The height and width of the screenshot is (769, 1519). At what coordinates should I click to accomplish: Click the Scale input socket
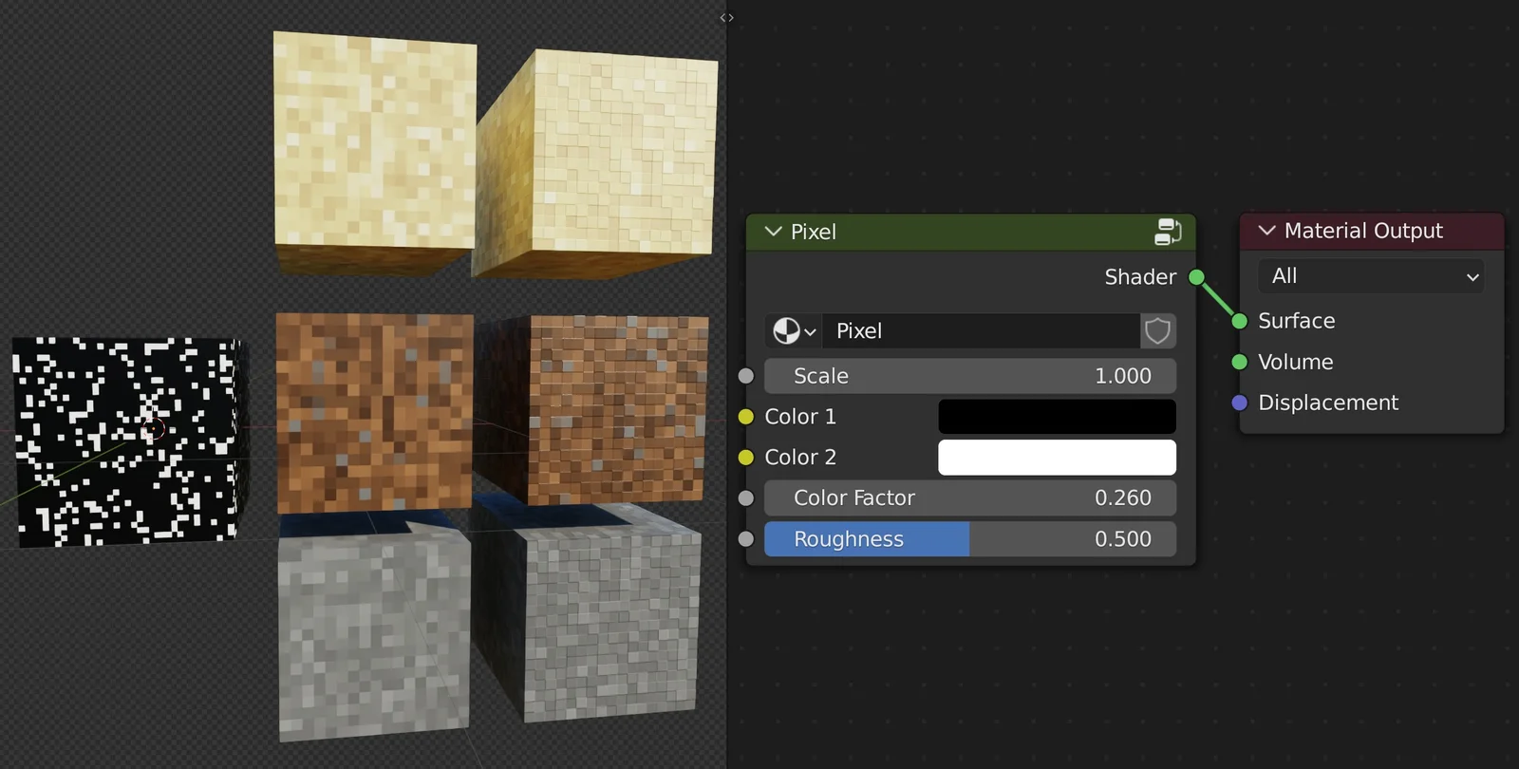pyautogui.click(x=746, y=376)
